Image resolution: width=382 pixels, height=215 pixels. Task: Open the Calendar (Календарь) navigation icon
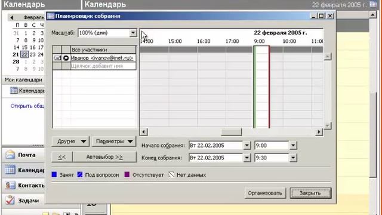click(10, 170)
